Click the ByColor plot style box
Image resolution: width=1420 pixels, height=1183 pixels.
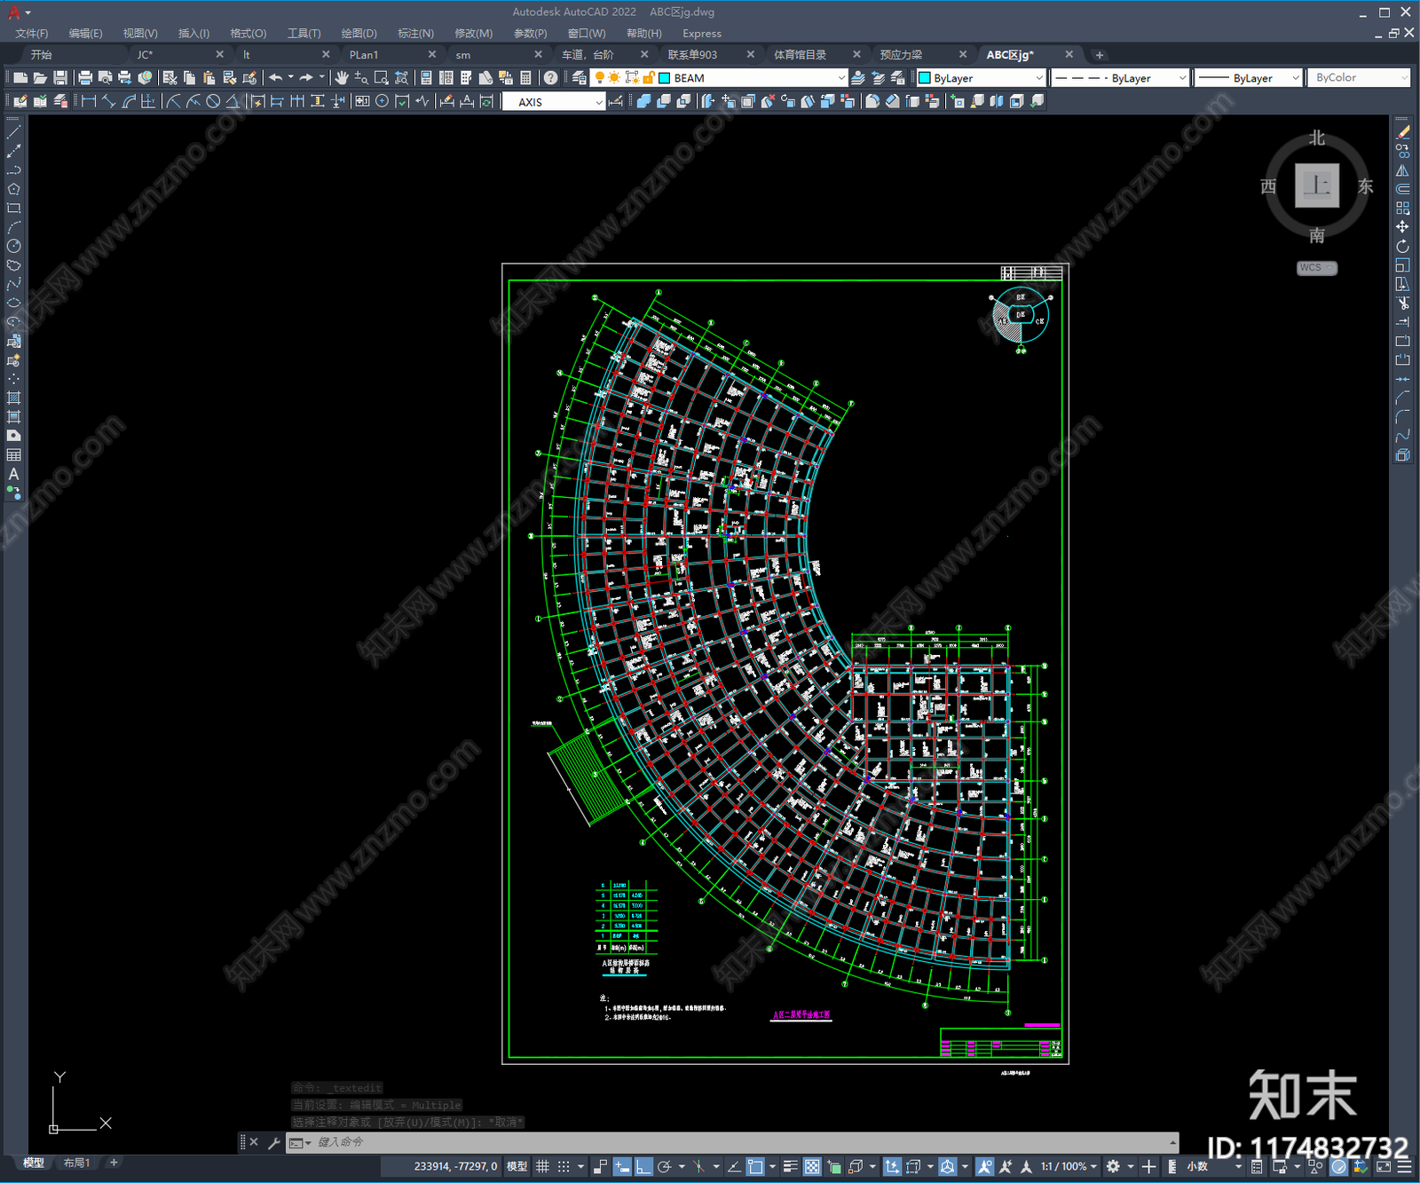(x=1358, y=78)
